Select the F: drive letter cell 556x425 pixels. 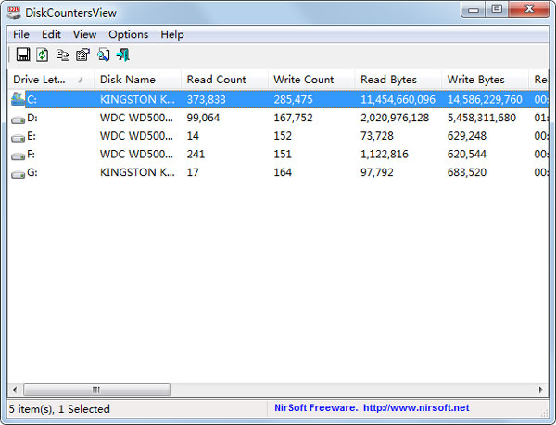[32, 154]
